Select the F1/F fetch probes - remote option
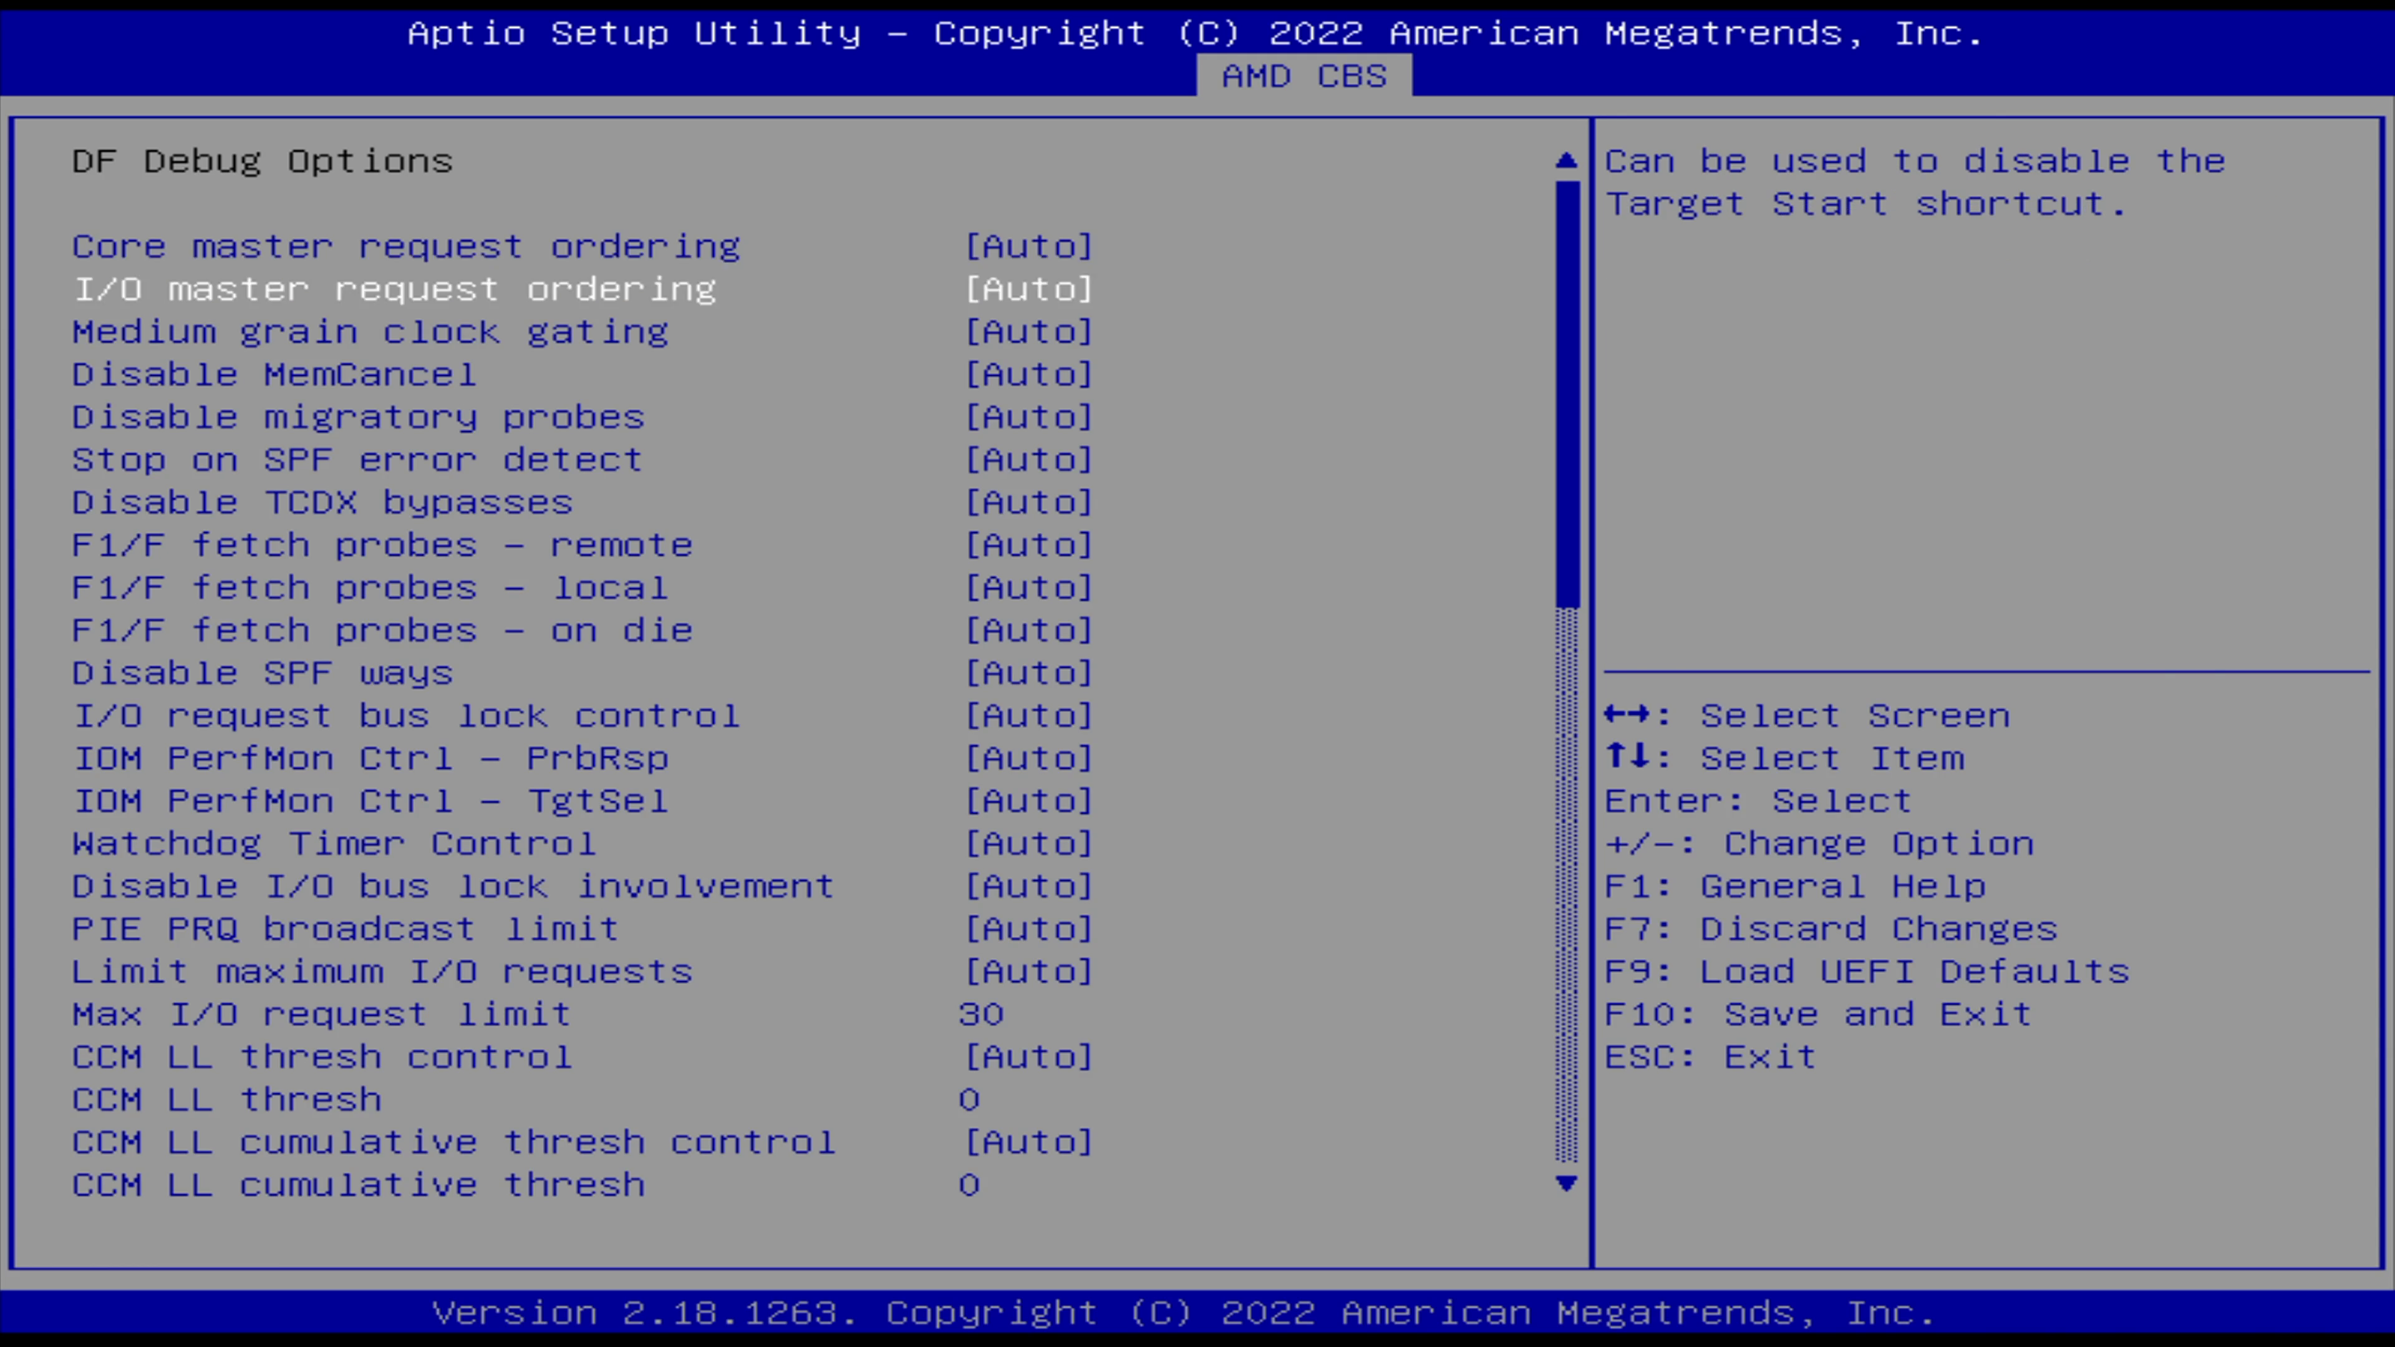The width and height of the screenshot is (2395, 1347). [x=382, y=546]
